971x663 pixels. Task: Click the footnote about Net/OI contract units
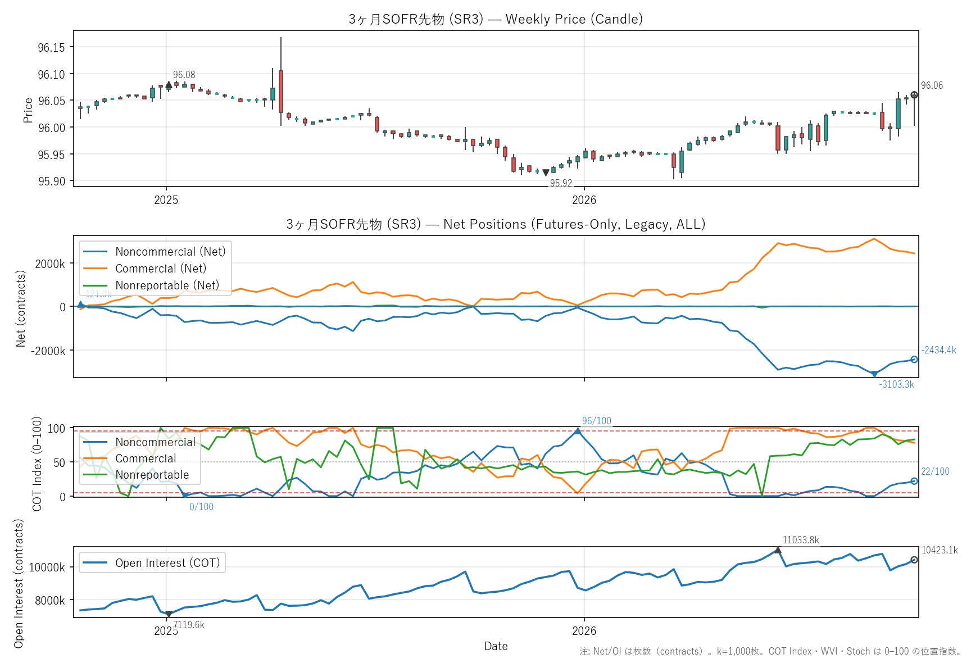pos(771,651)
